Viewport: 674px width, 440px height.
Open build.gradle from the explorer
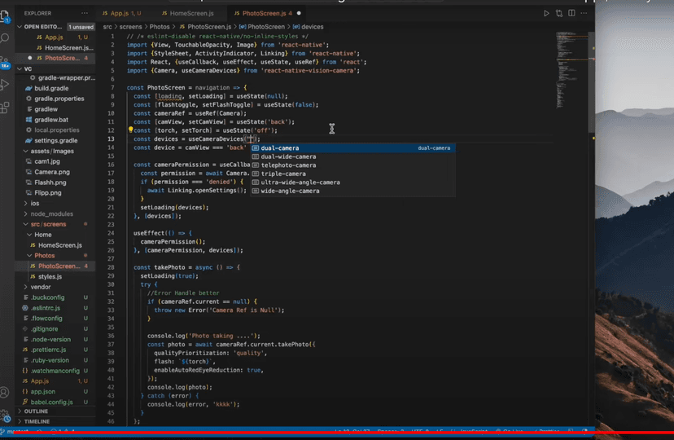(x=53, y=88)
